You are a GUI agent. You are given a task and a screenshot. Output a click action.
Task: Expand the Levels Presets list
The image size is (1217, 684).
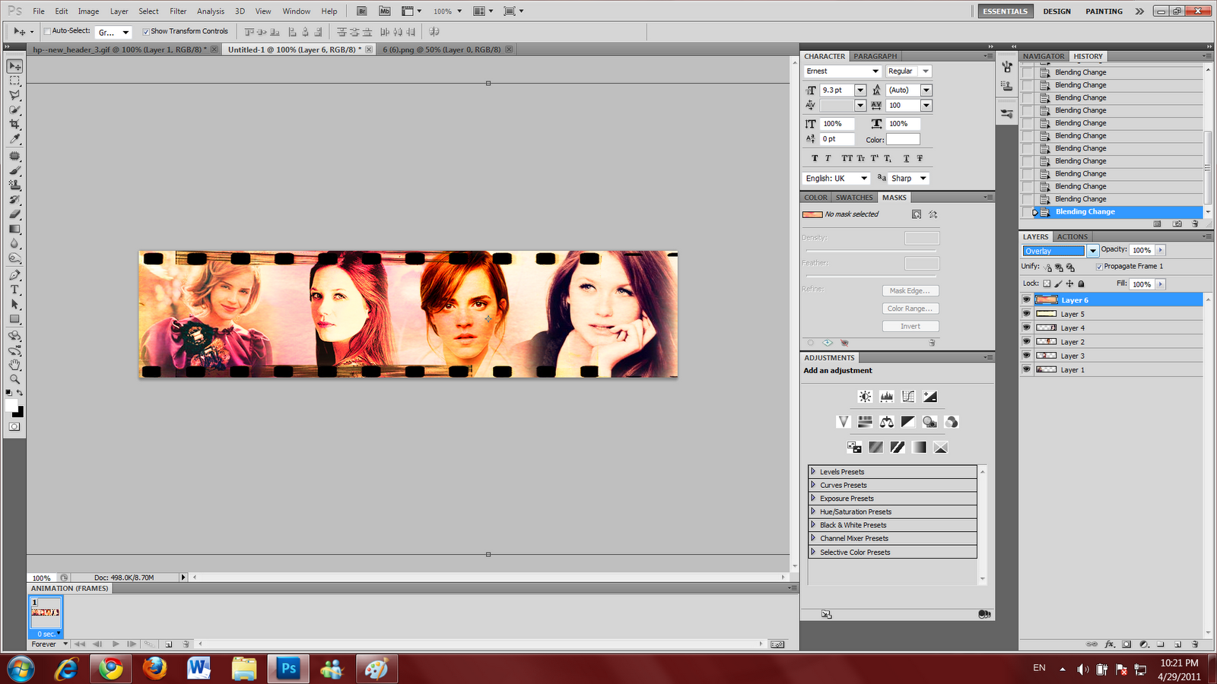coord(813,471)
